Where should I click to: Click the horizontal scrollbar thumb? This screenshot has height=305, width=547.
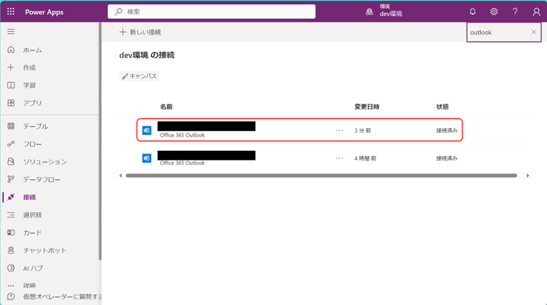tap(321, 176)
